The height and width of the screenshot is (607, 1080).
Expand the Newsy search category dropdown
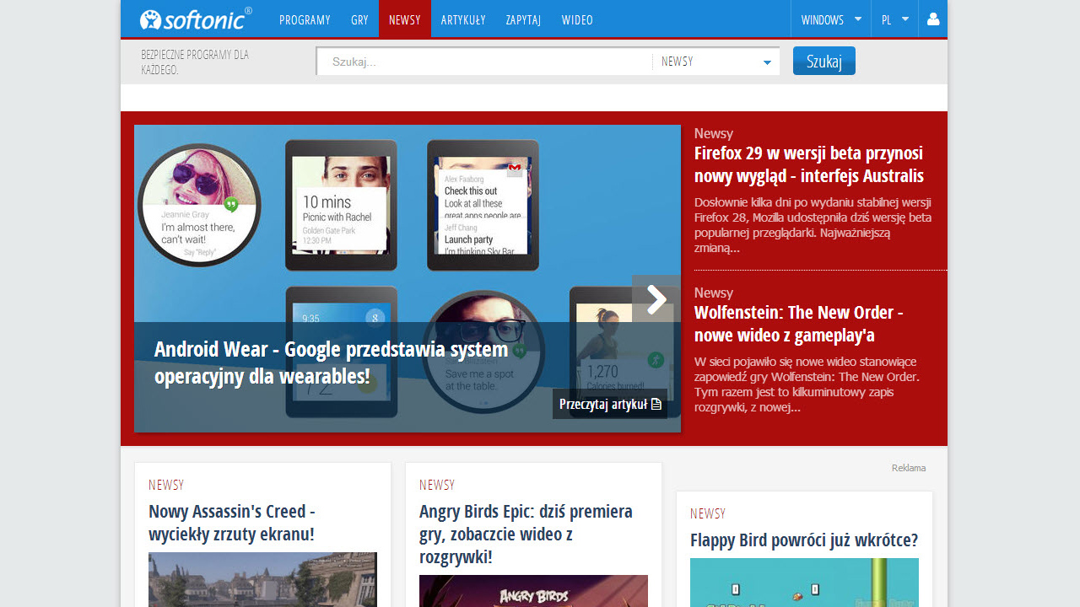tap(715, 62)
